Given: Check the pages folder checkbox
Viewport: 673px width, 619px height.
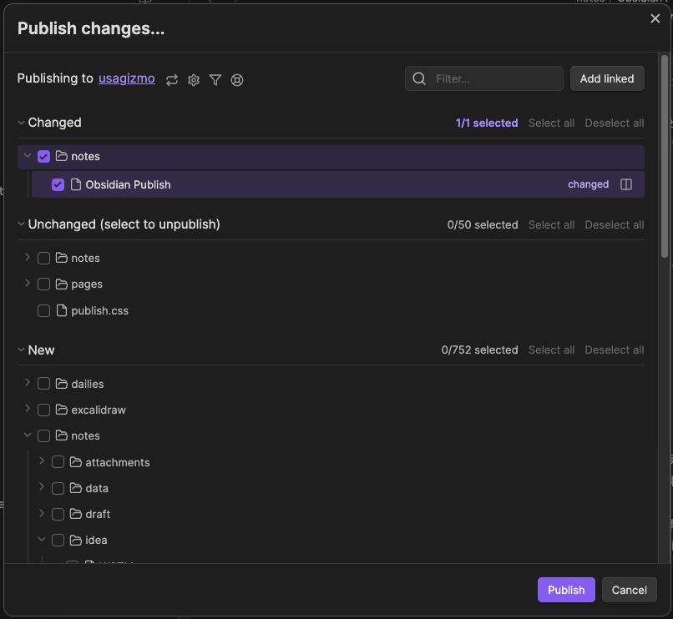Looking at the screenshot, I should (43, 284).
